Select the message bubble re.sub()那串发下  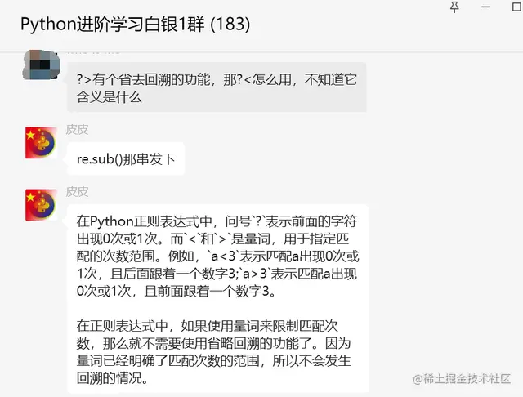[126, 158]
